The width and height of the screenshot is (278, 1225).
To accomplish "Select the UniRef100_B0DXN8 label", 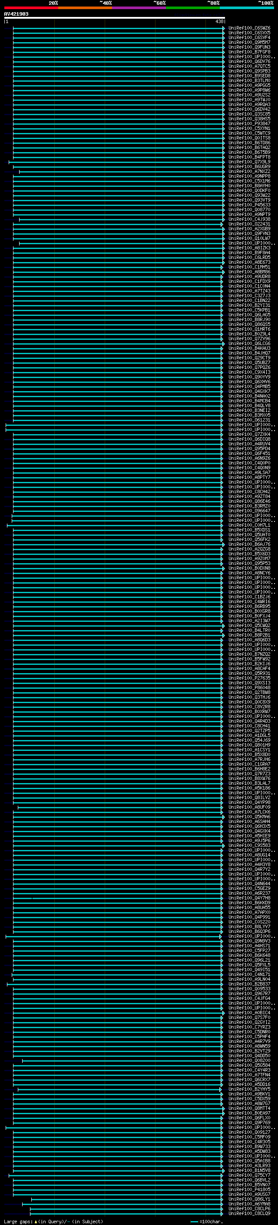I will pos(249,568).
